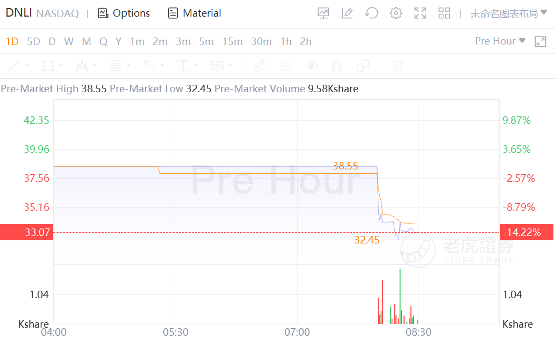555x340 pixels.
Task: Click the 33.07 current price marker
Action: (27, 232)
